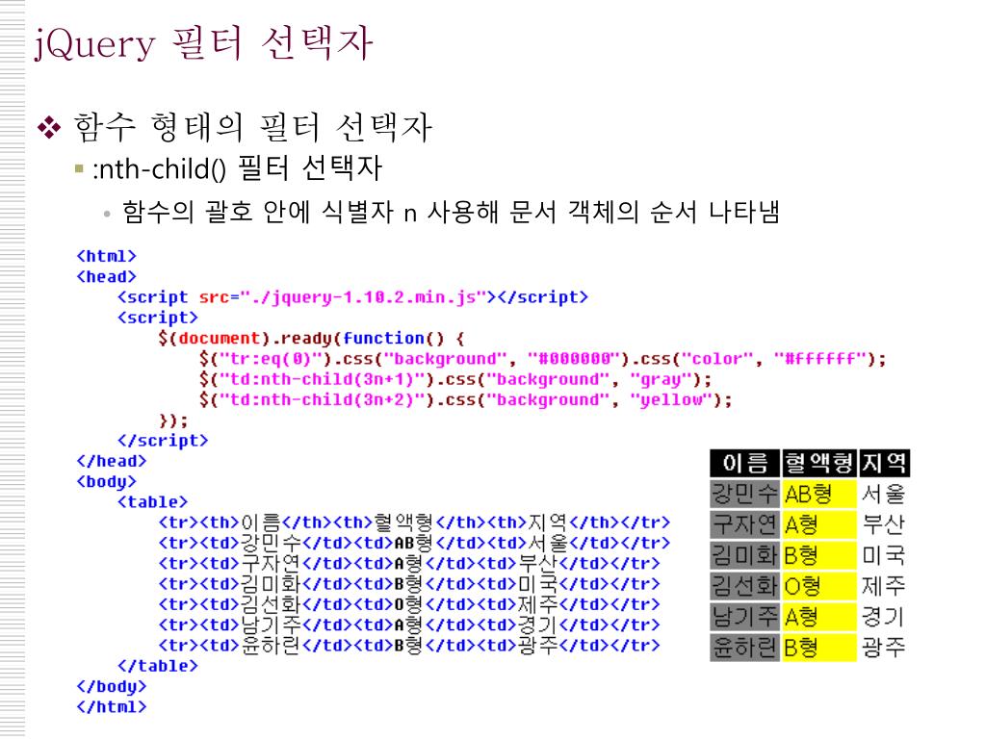Screen dimensions: 986x739
Task: Click the code row containing 윤하린 B형 광주
Action: (x=408, y=646)
